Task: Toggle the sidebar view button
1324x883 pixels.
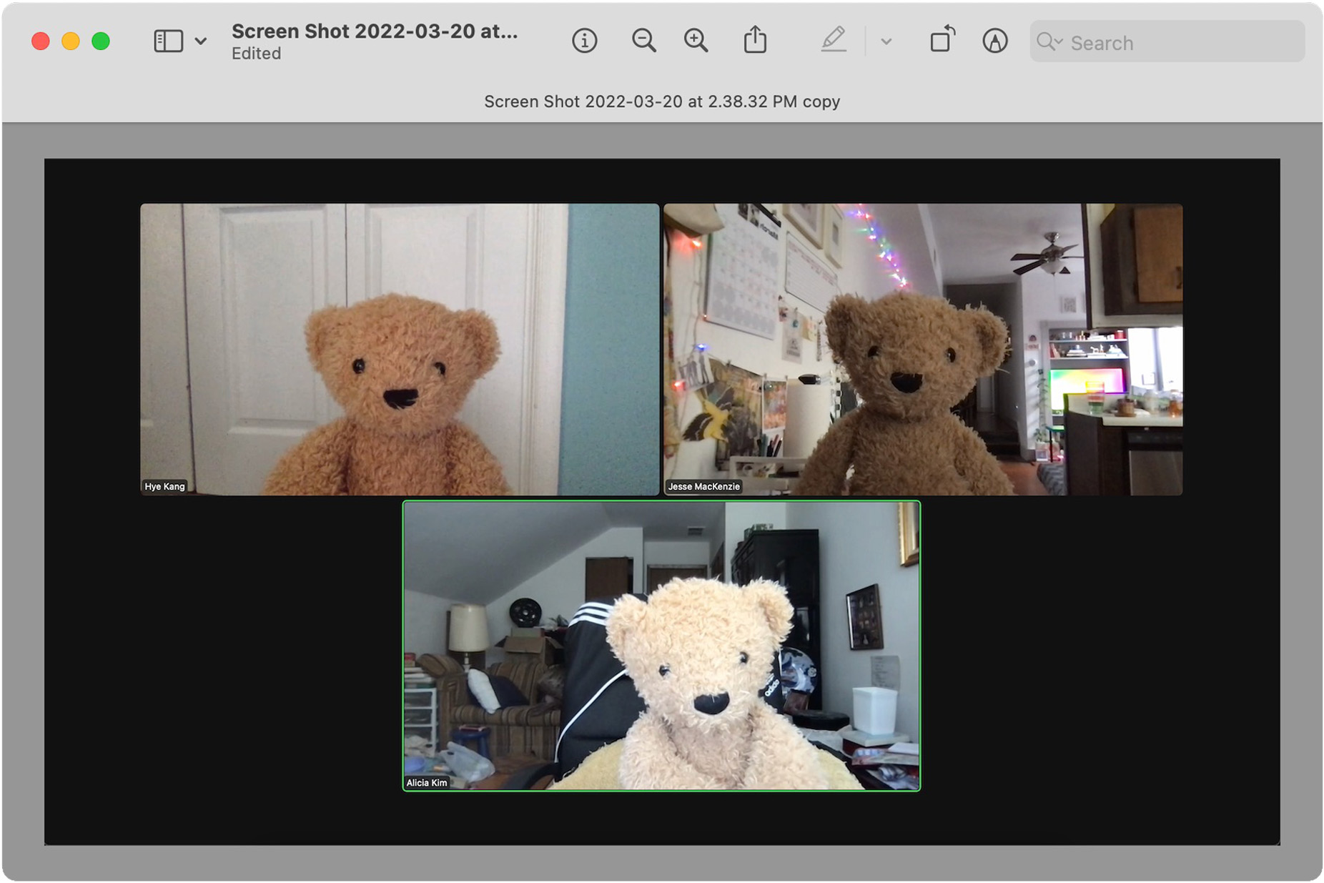Action: [169, 41]
